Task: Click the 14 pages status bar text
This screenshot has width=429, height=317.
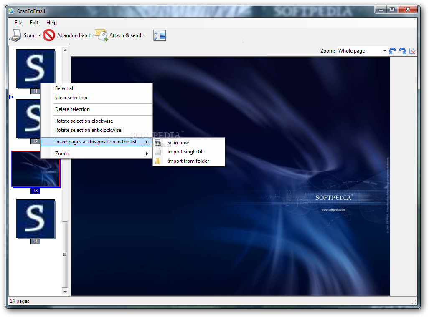Action: (x=20, y=301)
